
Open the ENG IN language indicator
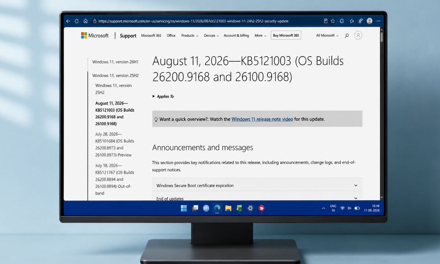coord(333,208)
